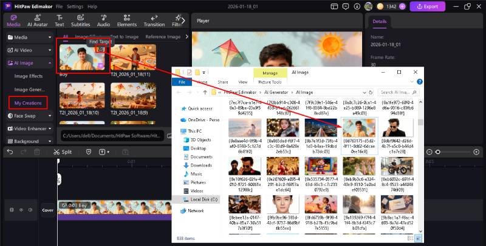
Task: Open My Creations in the sidebar
Action: [29, 103]
